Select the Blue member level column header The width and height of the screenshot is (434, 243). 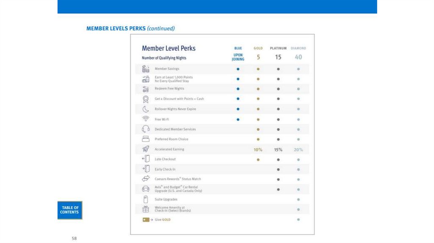coord(238,48)
